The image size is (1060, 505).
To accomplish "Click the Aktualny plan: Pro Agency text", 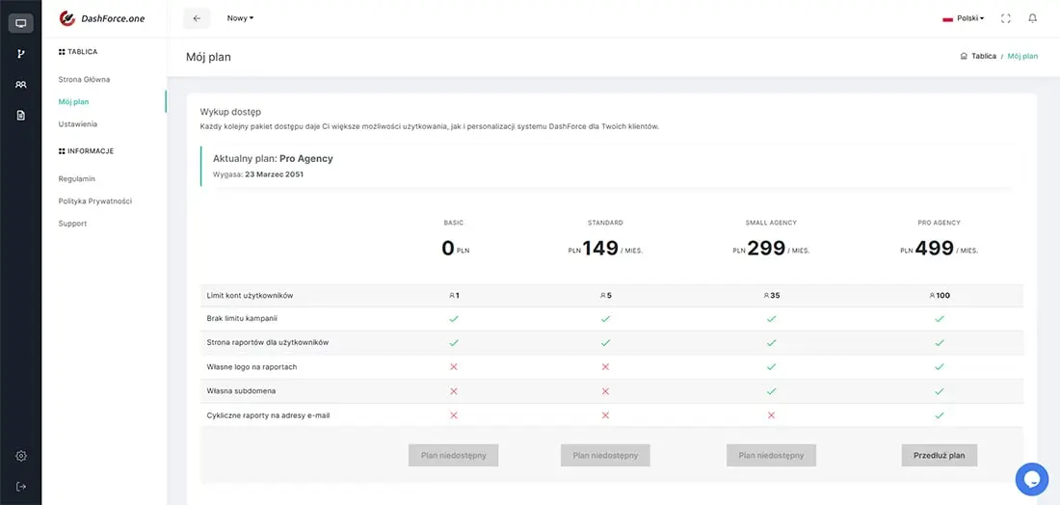I will click(x=273, y=159).
